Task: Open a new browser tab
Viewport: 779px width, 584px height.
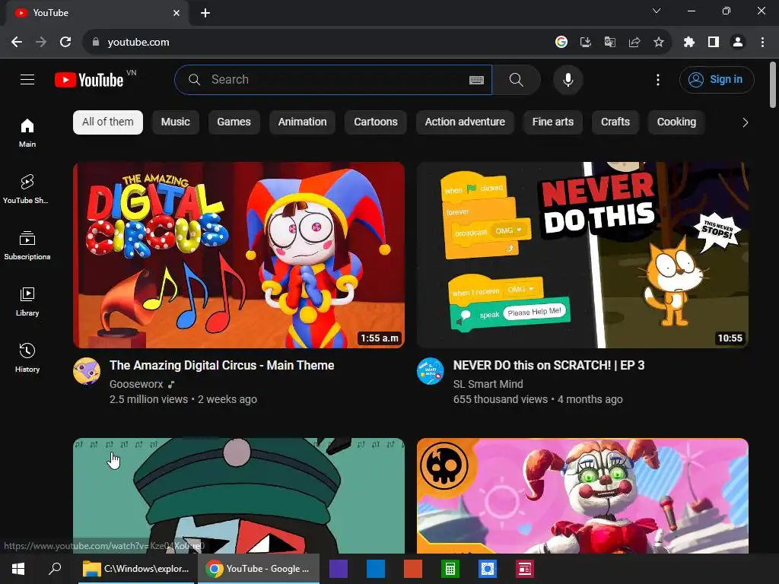Action: [205, 14]
